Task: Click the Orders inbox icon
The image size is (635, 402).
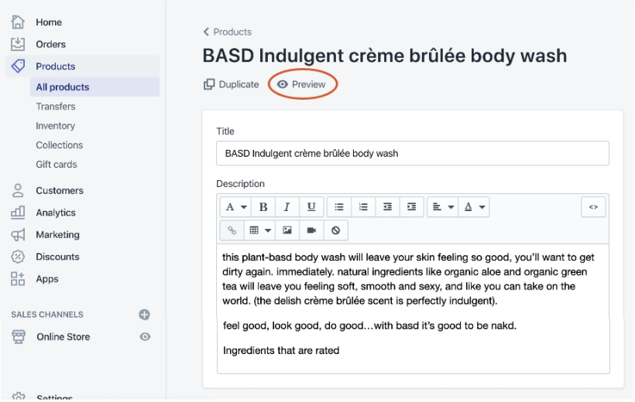Action: point(18,44)
